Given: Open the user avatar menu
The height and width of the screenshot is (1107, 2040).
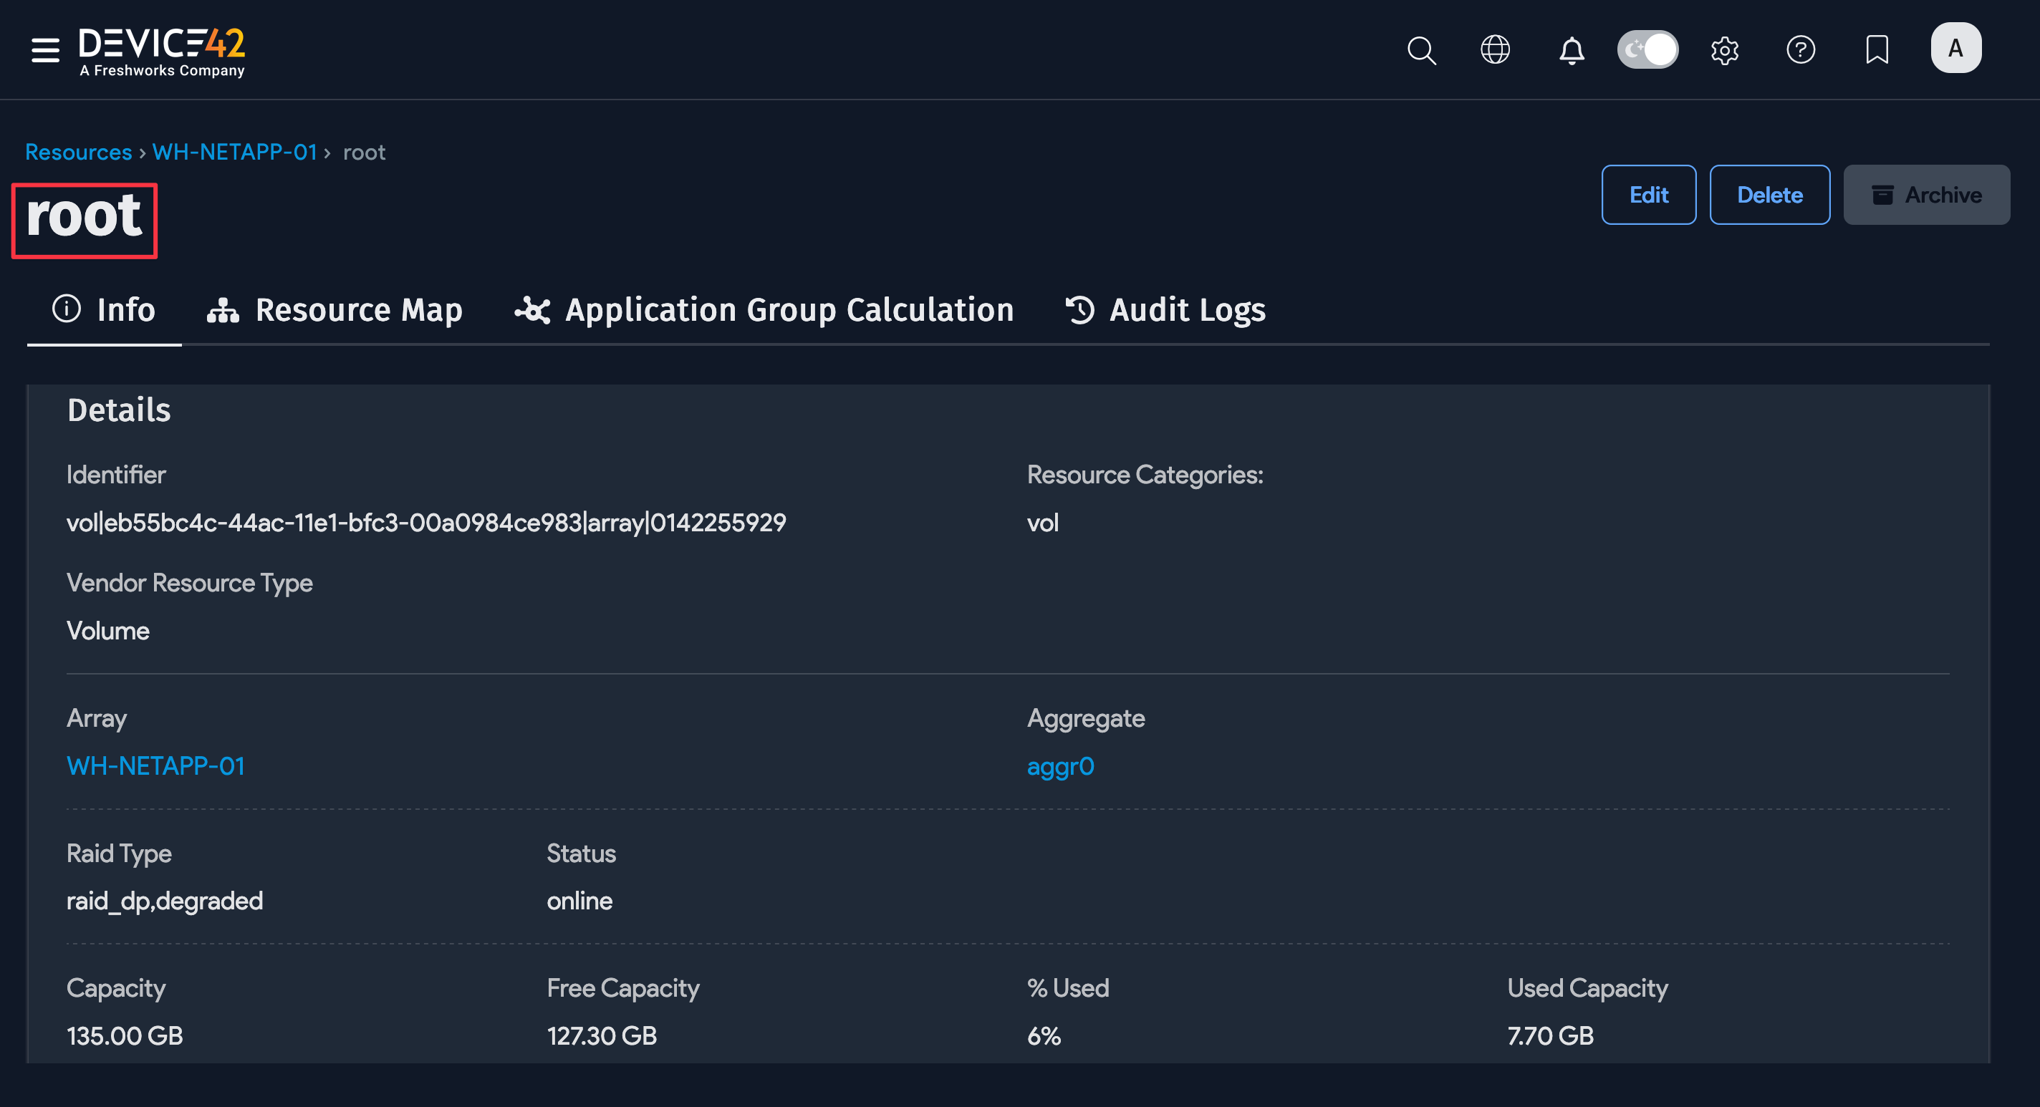Looking at the screenshot, I should pyautogui.click(x=1956, y=47).
